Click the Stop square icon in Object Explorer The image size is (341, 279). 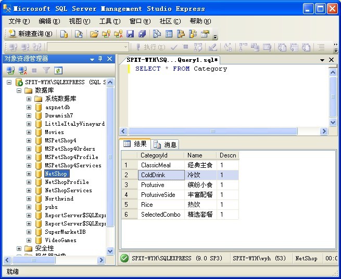coord(34,70)
